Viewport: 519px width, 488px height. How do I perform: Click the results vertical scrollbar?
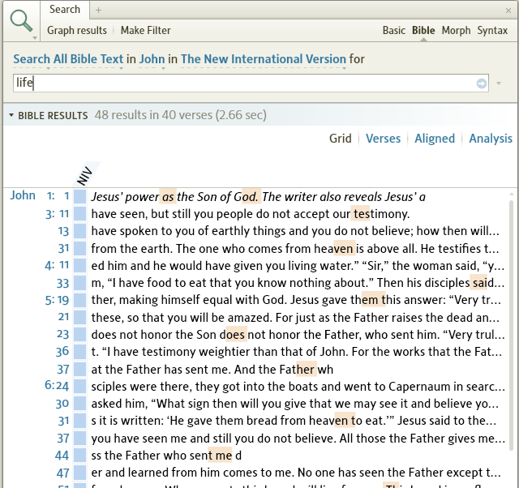click(512, 324)
